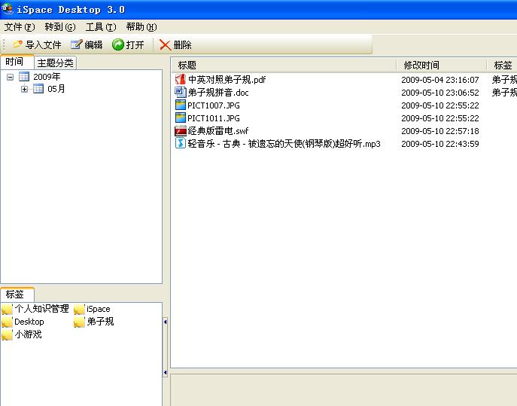Select the 弟子规 tag label in tag panel
This screenshot has width=517, height=406.
[x=100, y=322]
